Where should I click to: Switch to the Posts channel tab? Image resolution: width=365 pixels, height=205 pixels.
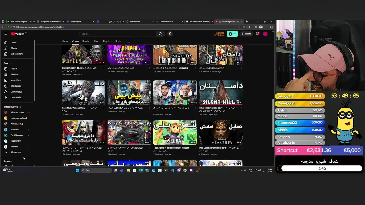pyautogui.click(x=118, y=41)
